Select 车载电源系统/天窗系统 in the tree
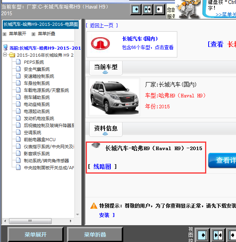236x242 pixels. (46, 90)
